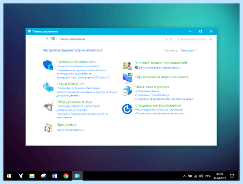Minimize the Control Panel window

point(190,32)
